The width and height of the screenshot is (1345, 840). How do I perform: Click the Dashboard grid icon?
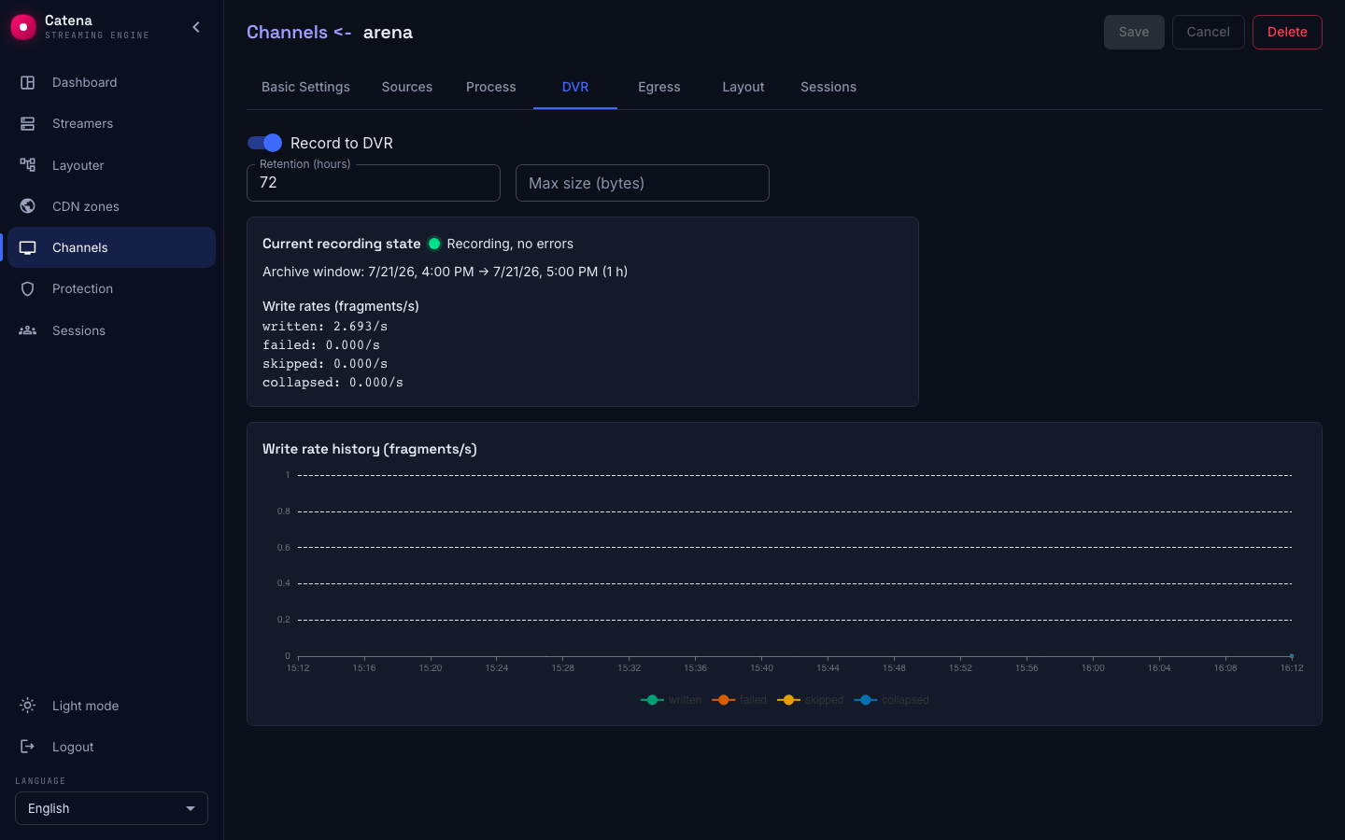click(28, 82)
